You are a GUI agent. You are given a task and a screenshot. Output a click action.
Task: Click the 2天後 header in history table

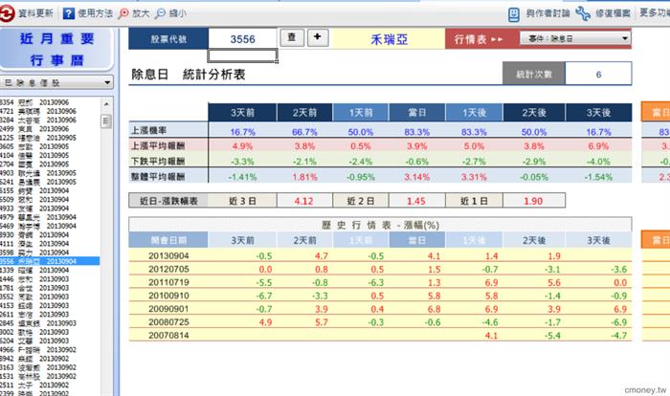(x=534, y=240)
